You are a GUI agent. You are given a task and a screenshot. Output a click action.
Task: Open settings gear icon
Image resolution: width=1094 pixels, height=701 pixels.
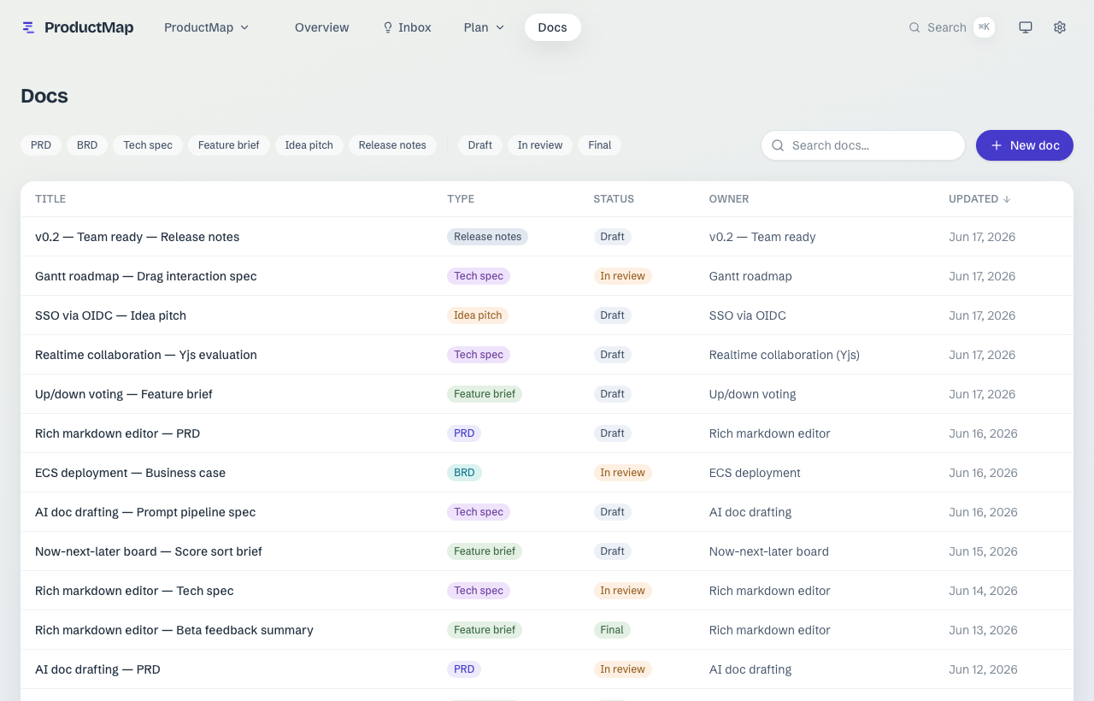click(1060, 27)
